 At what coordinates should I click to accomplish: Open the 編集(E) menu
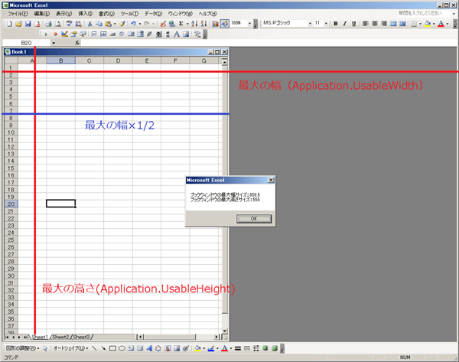[41, 14]
